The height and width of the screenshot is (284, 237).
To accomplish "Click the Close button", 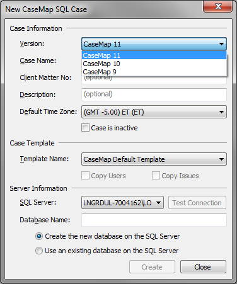I will point(203,267).
